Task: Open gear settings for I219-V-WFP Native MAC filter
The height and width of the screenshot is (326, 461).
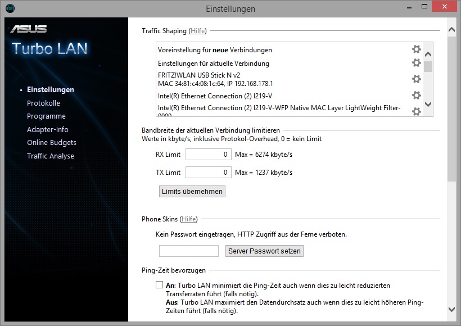Action: 417,111
